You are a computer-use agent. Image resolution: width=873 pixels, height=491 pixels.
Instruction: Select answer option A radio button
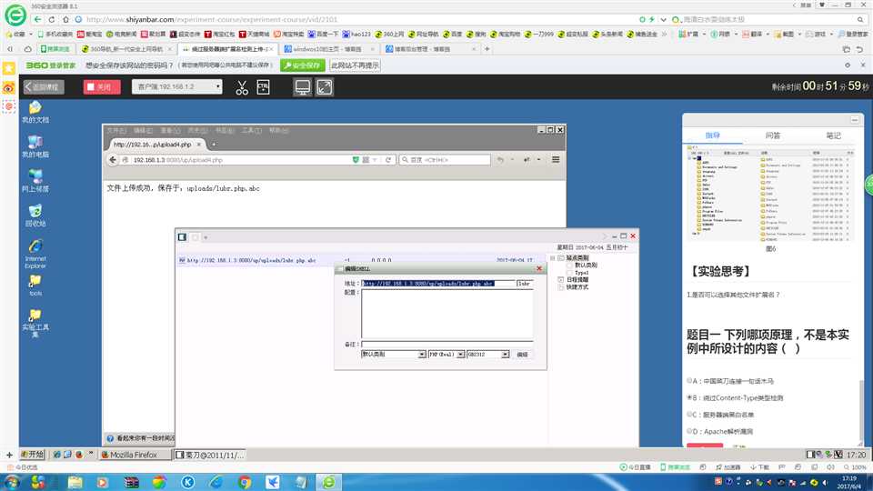click(689, 381)
